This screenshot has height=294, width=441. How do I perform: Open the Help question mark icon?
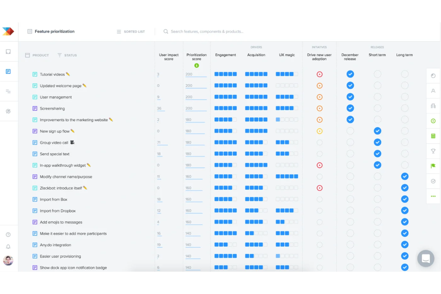[8, 235]
